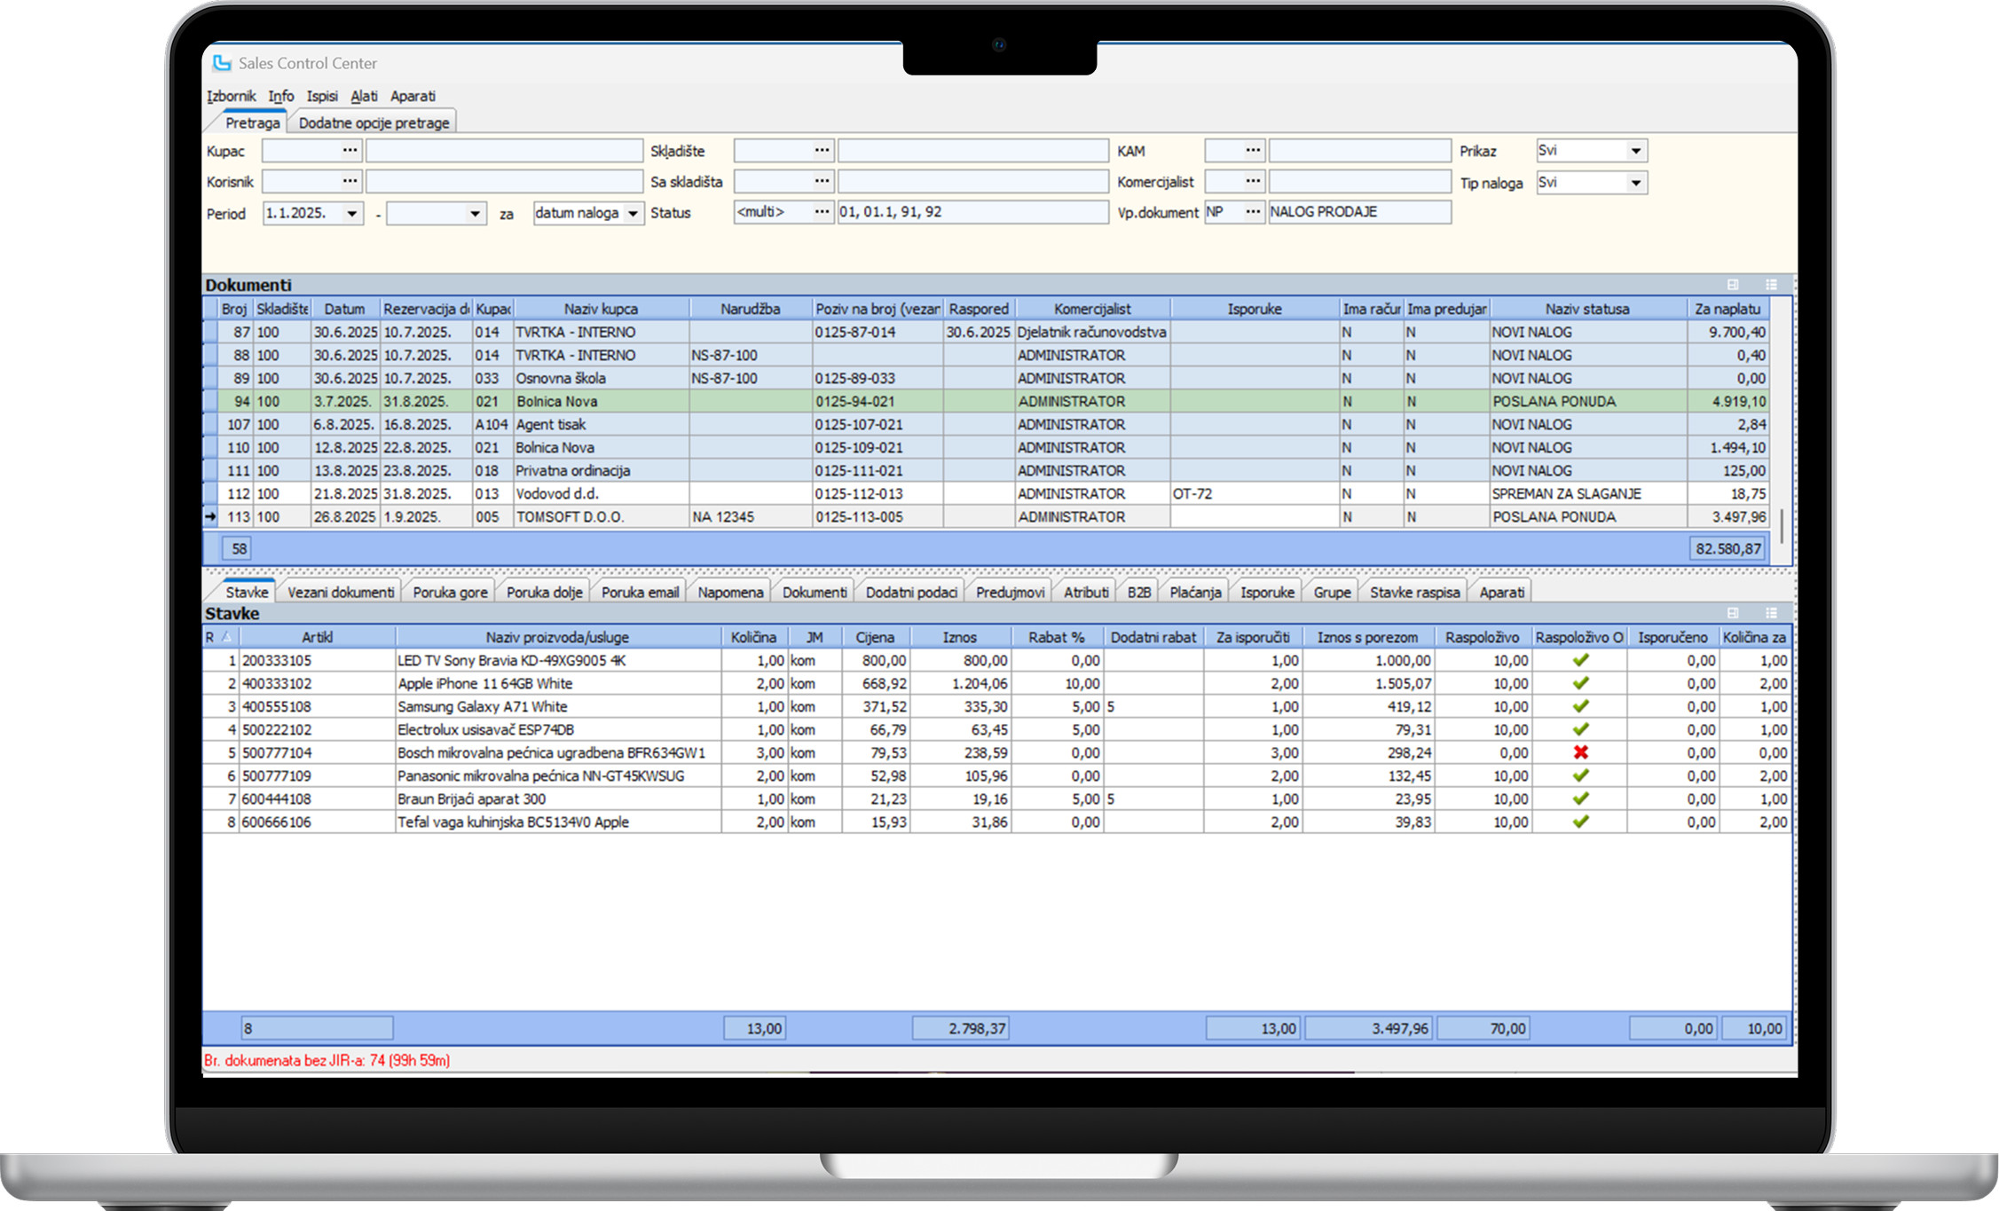Open the Tip naloga dropdown
Image resolution: width=1999 pixels, height=1211 pixels.
[1635, 183]
